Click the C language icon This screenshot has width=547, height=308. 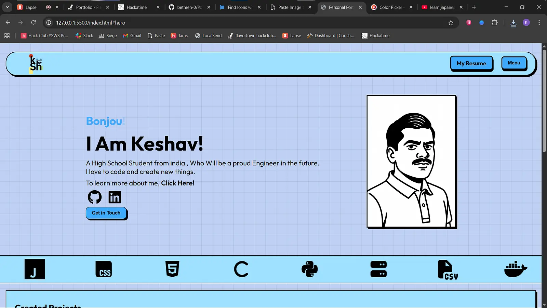click(241, 269)
